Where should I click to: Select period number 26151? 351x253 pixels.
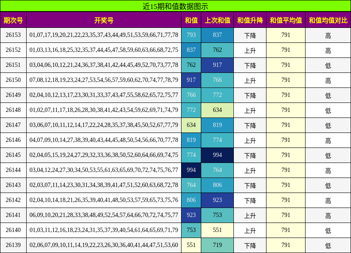[x=13, y=65]
